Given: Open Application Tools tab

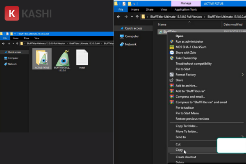Looking at the screenshot, I should tap(186, 9).
